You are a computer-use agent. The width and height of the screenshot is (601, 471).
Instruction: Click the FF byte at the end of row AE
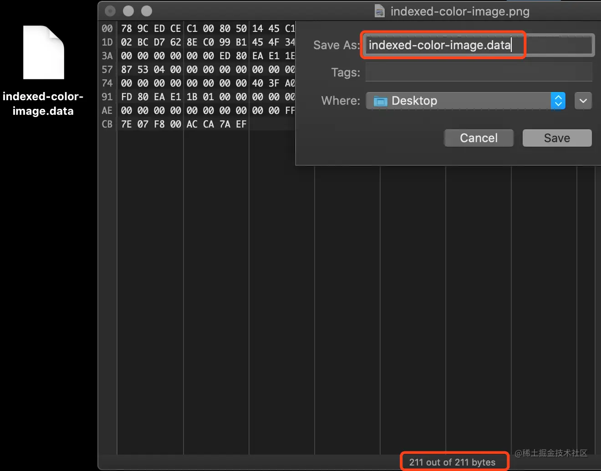click(290, 110)
